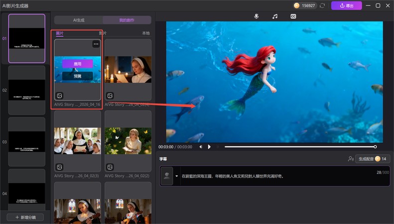Click the previous frame playback icon
The height and width of the screenshot is (224, 394).
tap(201, 147)
